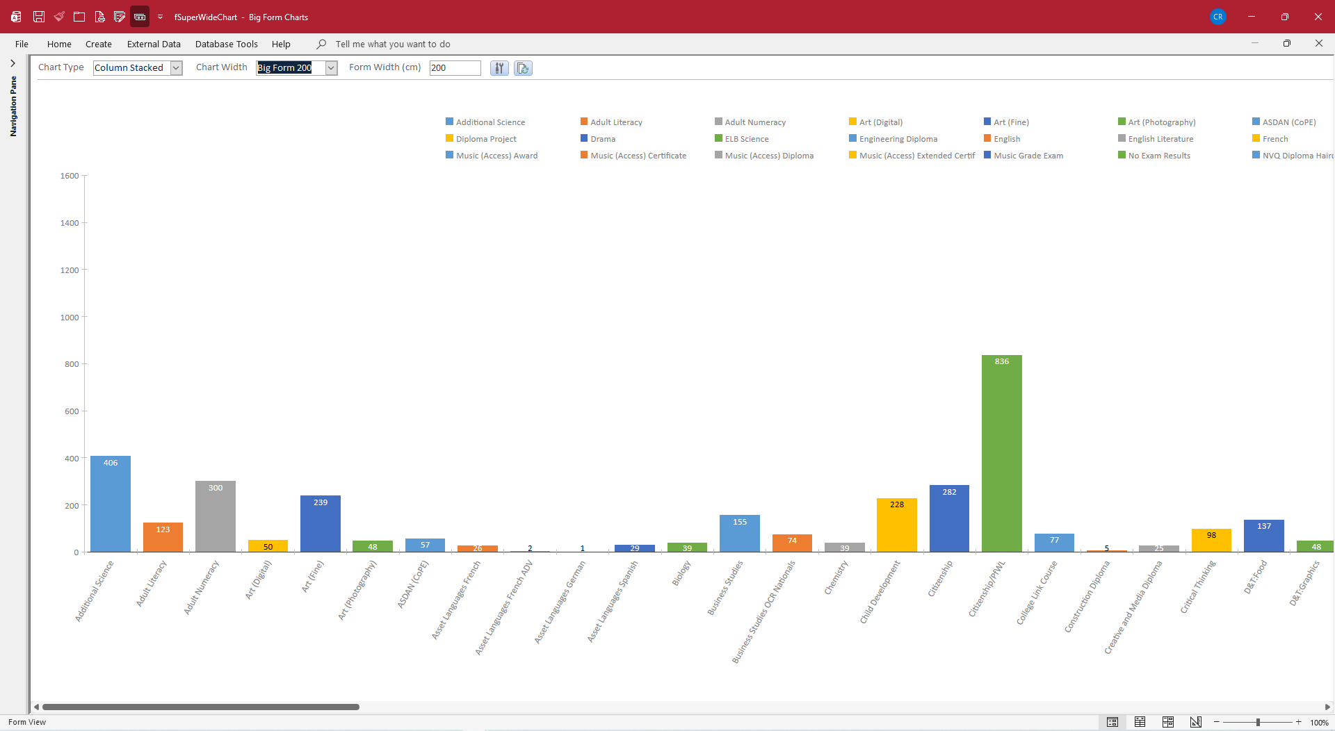Click the Additional Science legend swatch

450,122
